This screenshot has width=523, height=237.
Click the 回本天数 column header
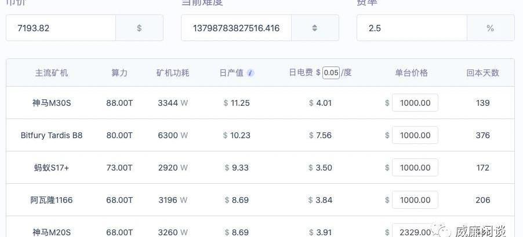coord(482,73)
